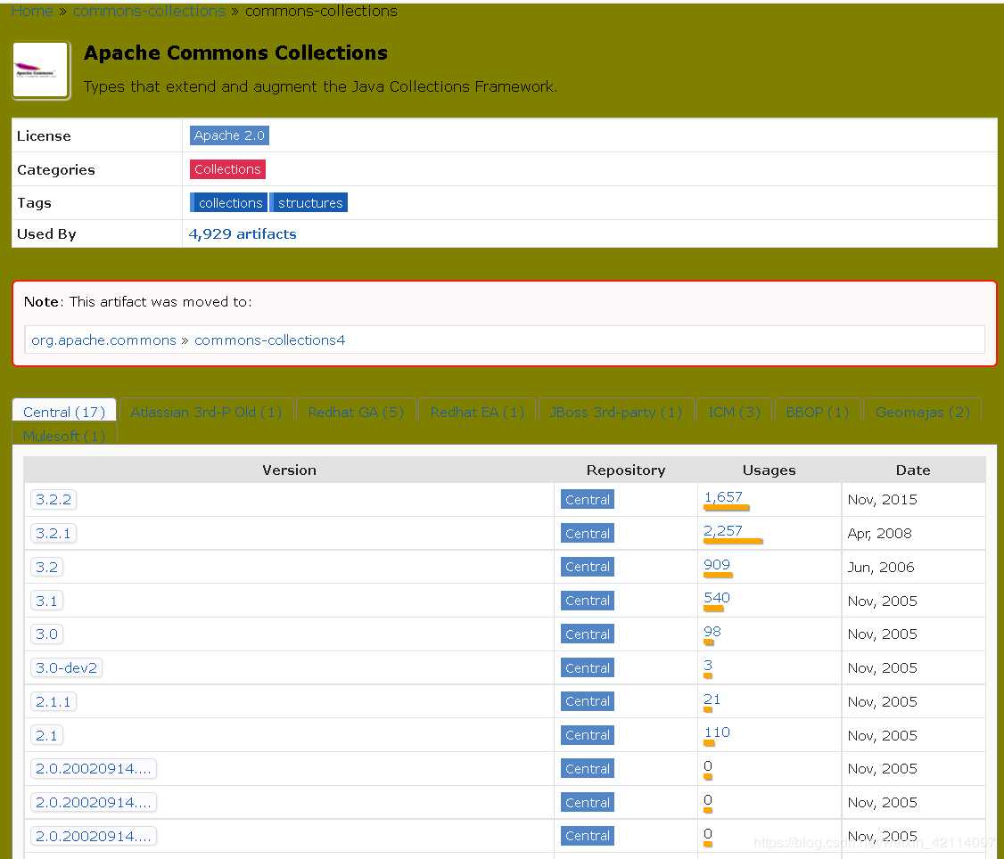
Task: Click the Usages column header
Action: pyautogui.click(x=769, y=470)
